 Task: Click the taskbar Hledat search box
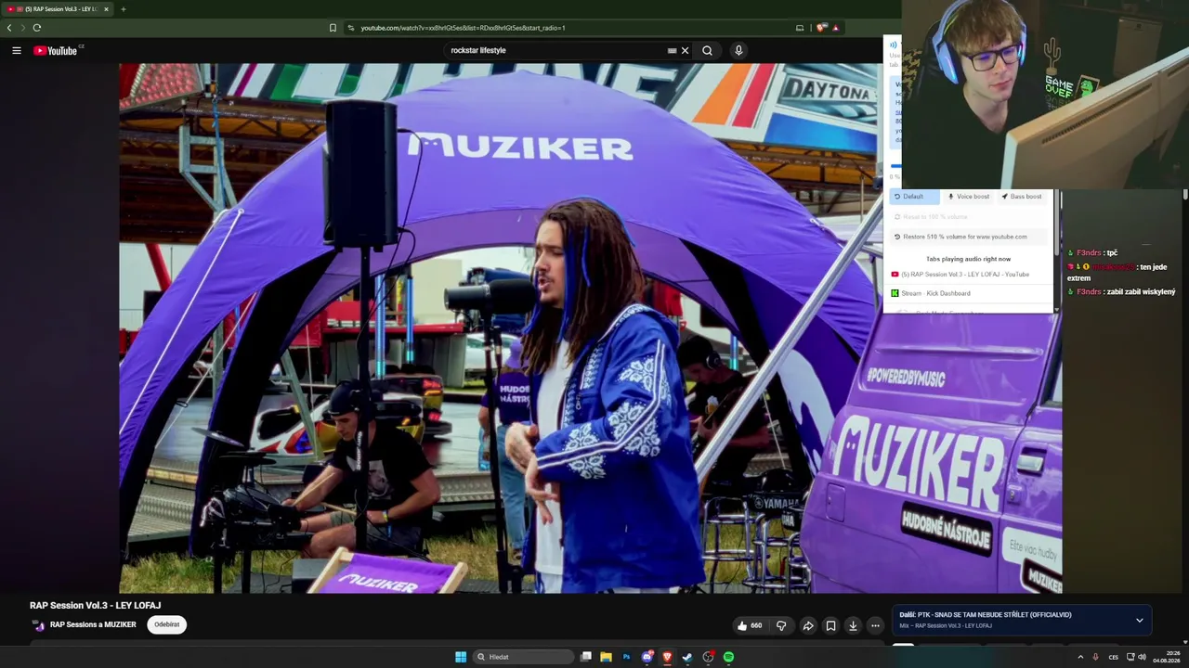coord(522,657)
